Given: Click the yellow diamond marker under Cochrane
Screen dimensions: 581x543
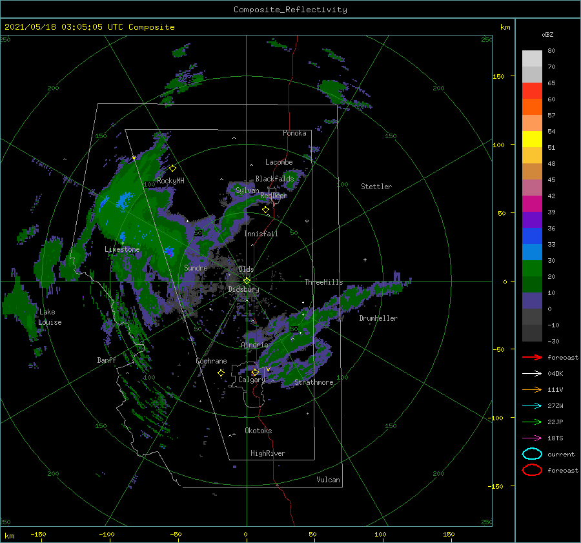Looking at the screenshot, I should coord(221,373).
